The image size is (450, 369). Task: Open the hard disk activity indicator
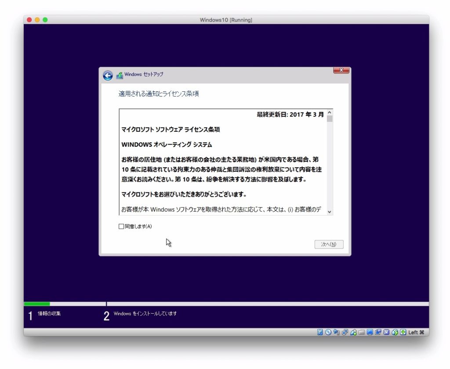click(x=320, y=332)
